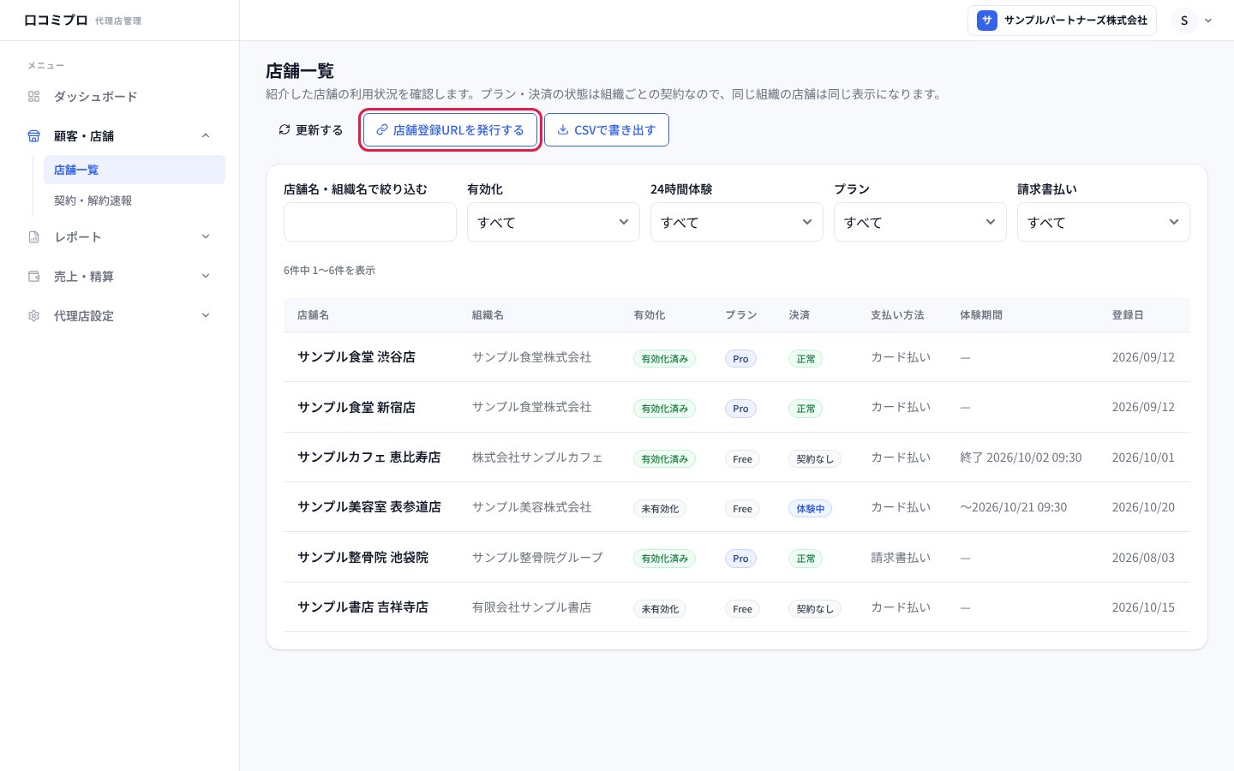This screenshot has width=1234, height=771.
Task: Click the refresh icon next to 更新する
Action: pyautogui.click(x=285, y=130)
